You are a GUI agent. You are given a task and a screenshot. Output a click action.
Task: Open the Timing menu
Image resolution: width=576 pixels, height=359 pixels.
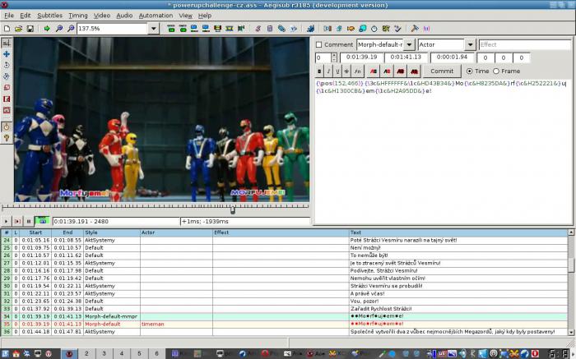[78, 16]
